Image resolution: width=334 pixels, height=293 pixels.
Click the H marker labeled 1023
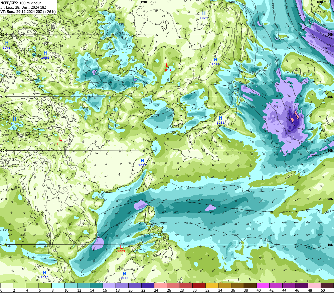point(143,161)
